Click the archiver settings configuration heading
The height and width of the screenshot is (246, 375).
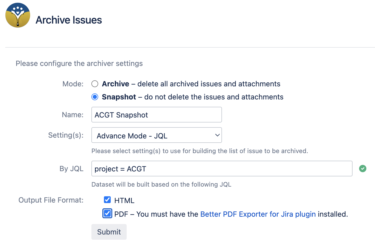[x=79, y=63]
